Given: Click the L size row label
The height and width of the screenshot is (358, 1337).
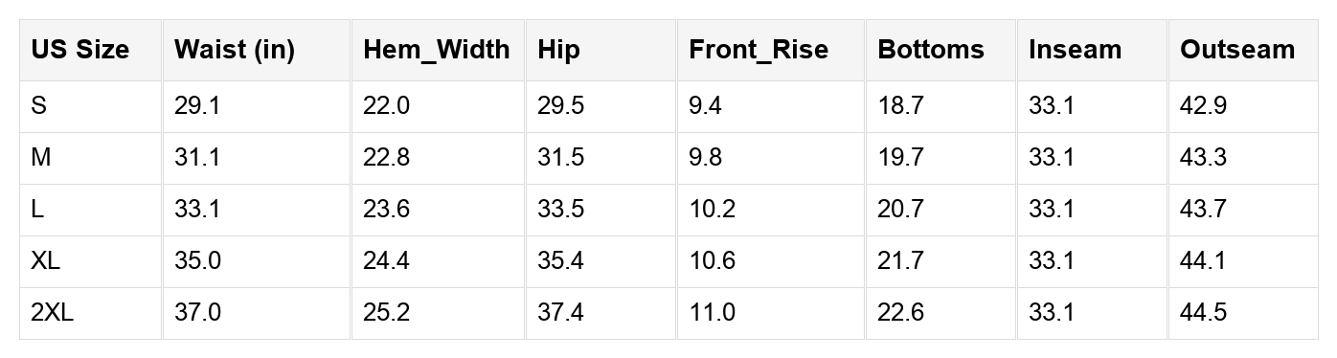Looking at the screenshot, I should pos(90,210).
